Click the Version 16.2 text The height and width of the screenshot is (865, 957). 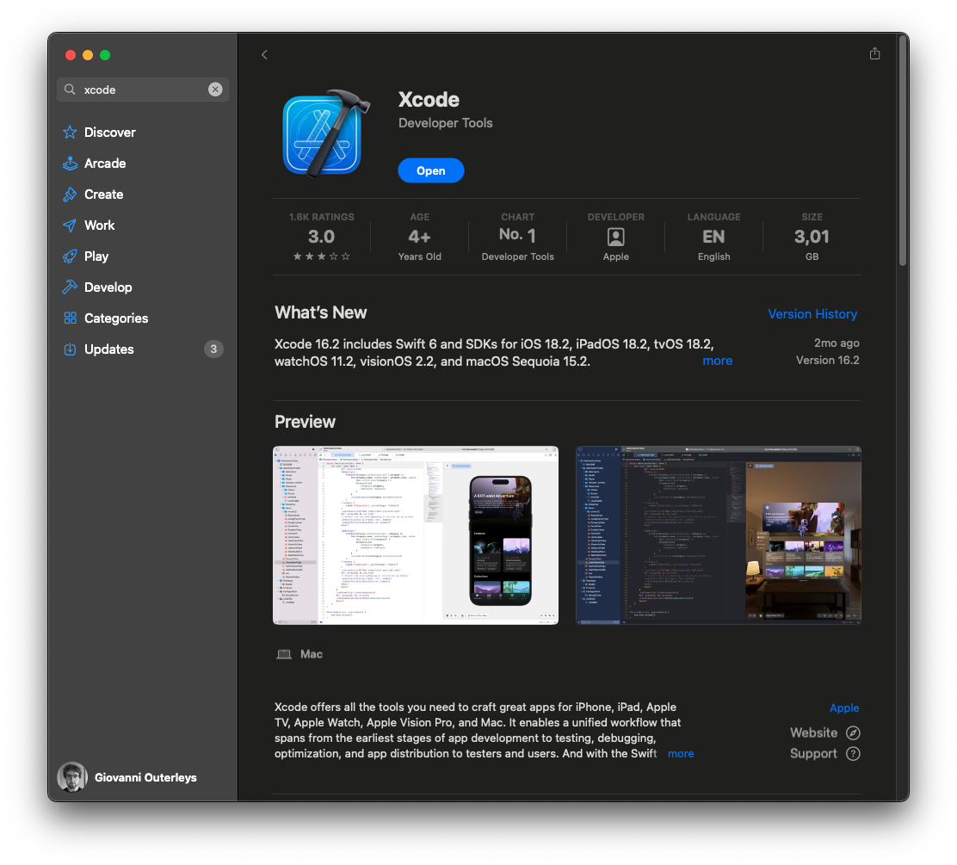[828, 360]
